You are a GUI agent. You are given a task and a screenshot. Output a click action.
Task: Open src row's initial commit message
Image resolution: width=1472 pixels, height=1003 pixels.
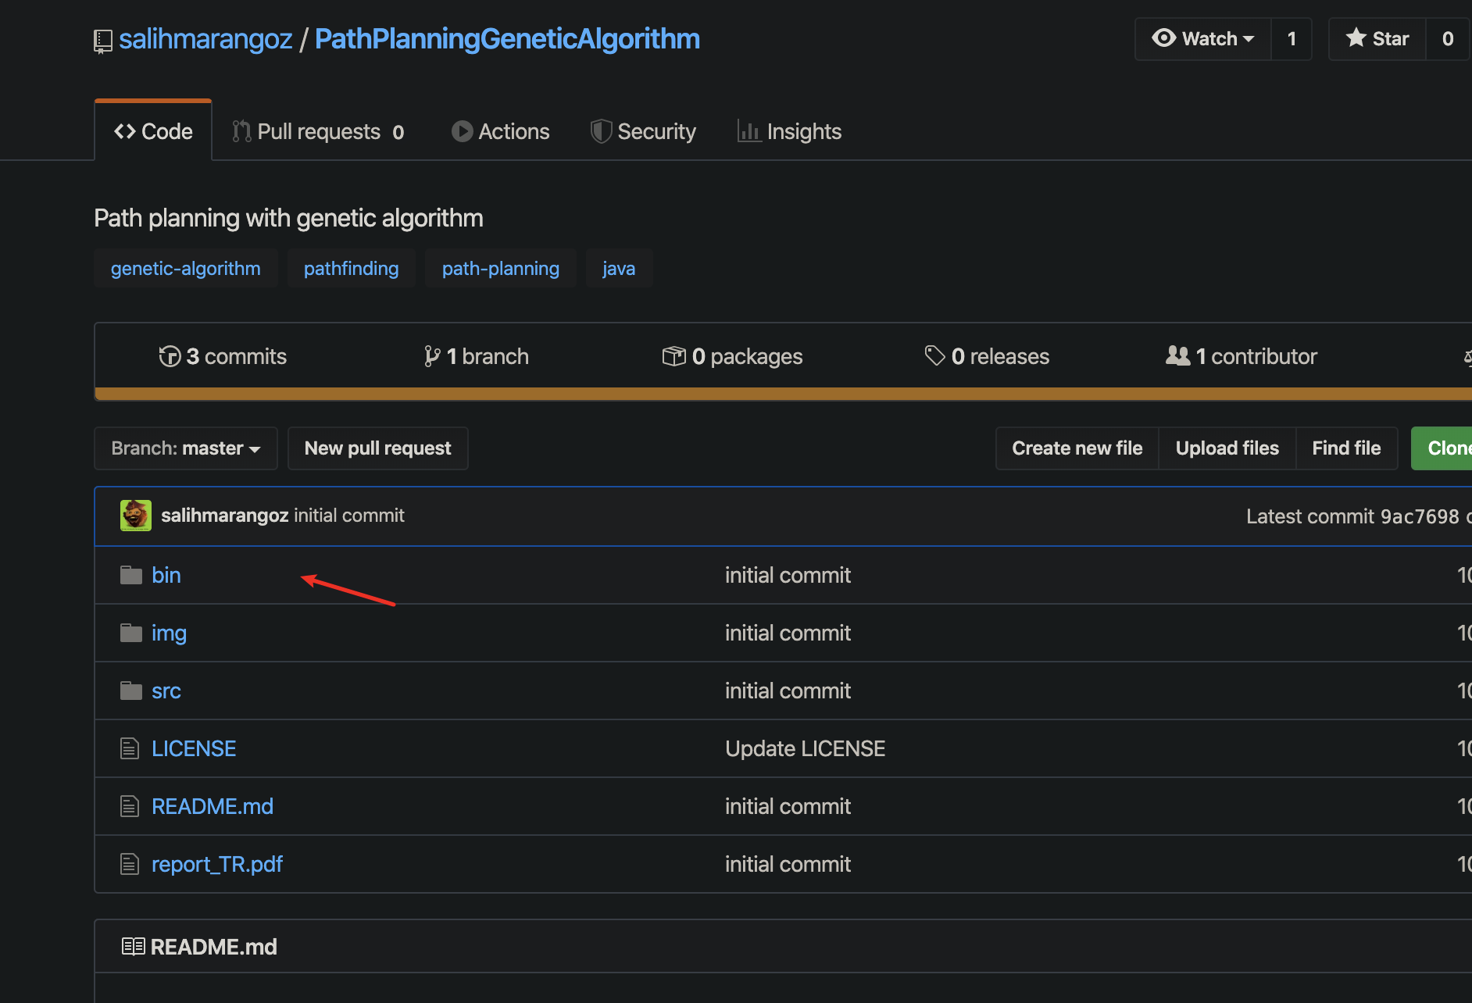point(788,691)
